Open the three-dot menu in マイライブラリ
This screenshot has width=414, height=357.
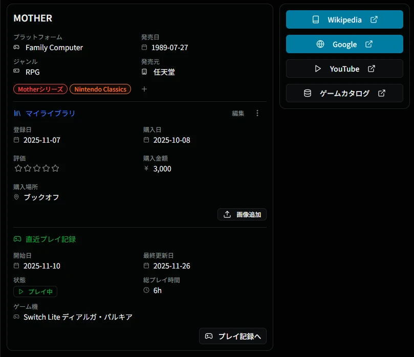point(257,113)
